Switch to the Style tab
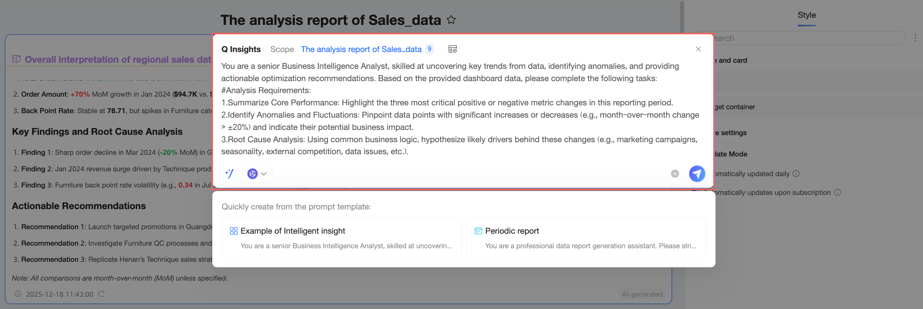923x309 pixels. pos(806,15)
